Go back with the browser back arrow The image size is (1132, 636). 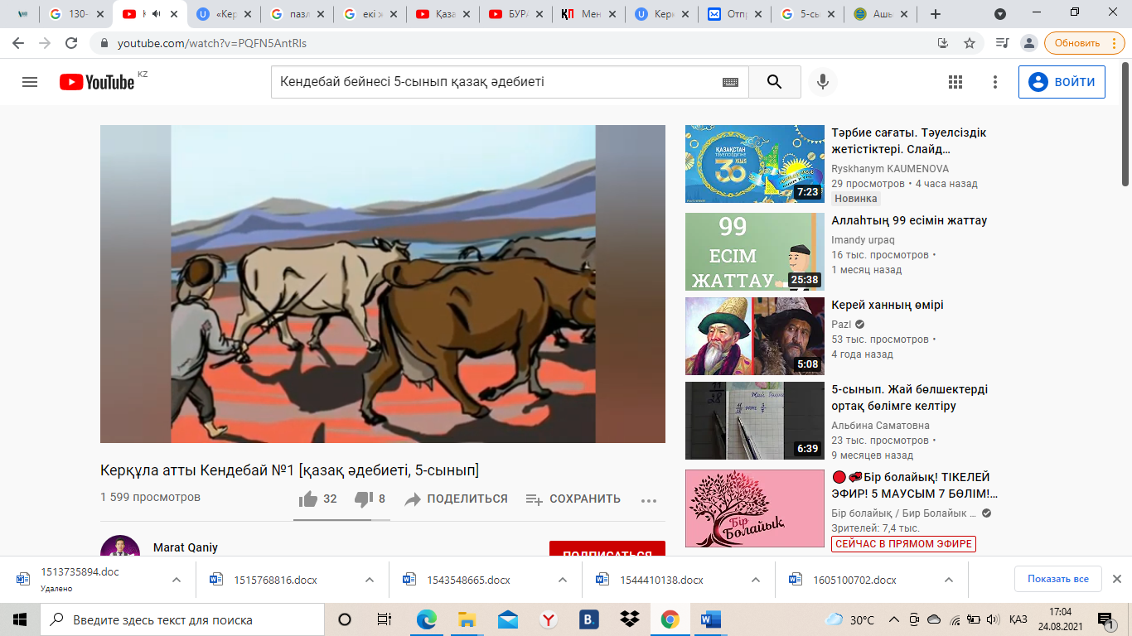coord(18,43)
